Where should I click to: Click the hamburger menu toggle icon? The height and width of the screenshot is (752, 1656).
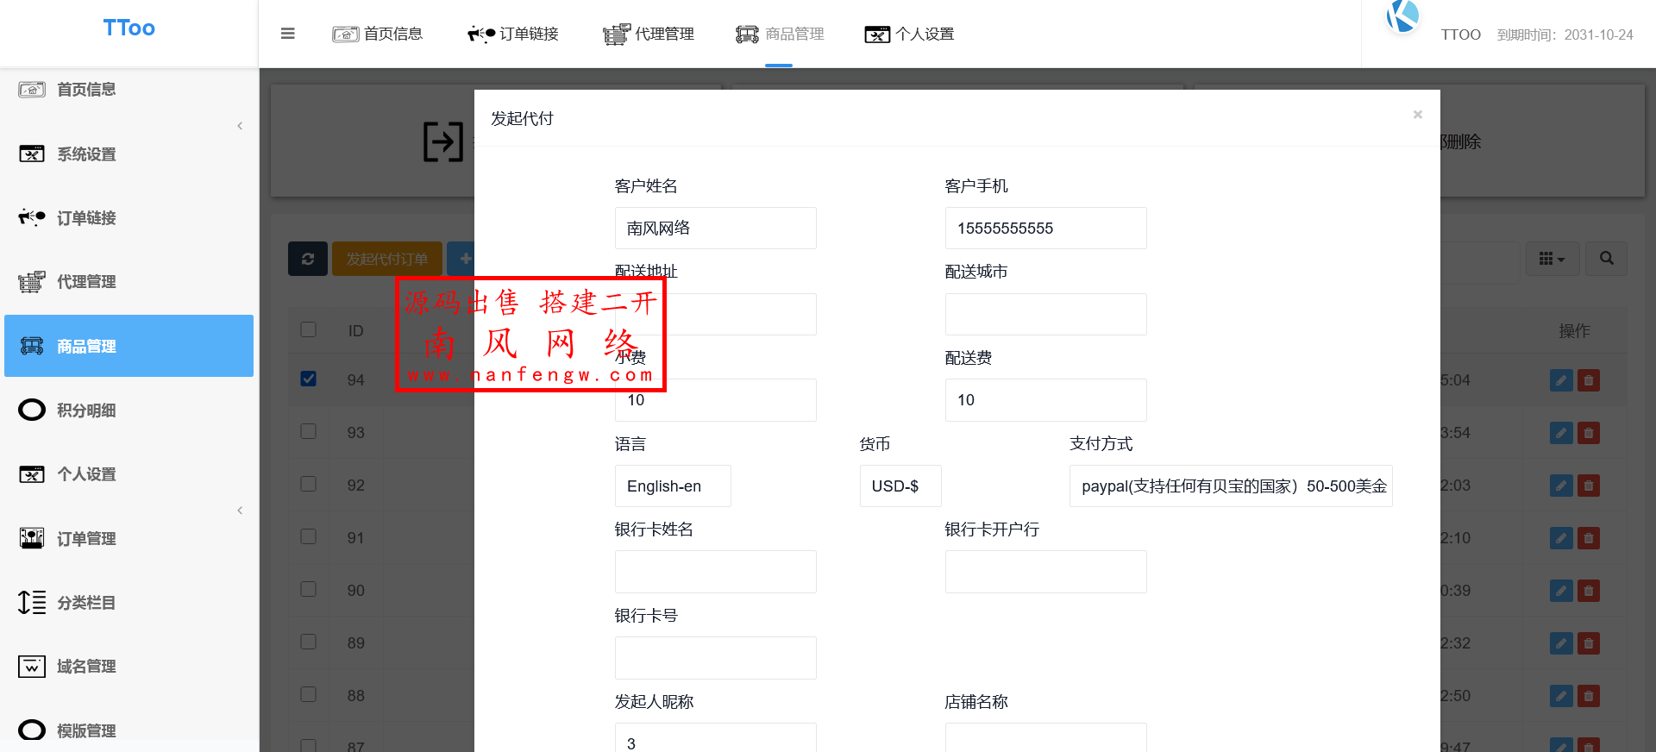click(288, 34)
